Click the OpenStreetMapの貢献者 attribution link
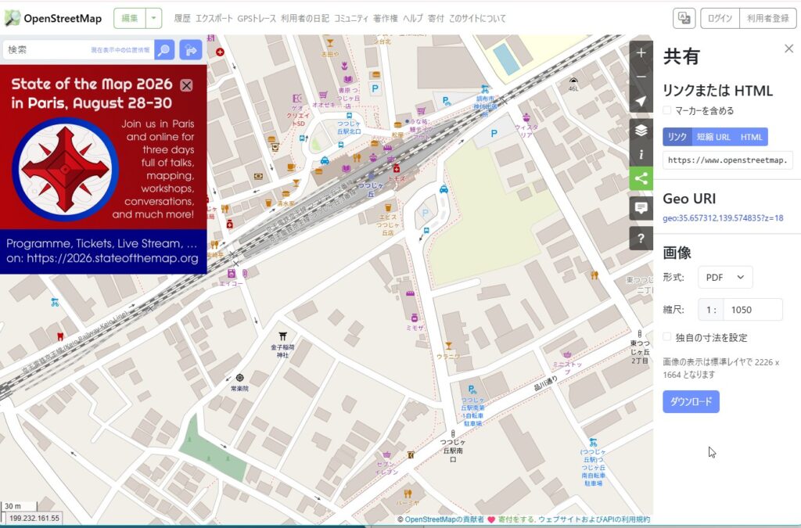This screenshot has width=801, height=528. (x=444, y=519)
